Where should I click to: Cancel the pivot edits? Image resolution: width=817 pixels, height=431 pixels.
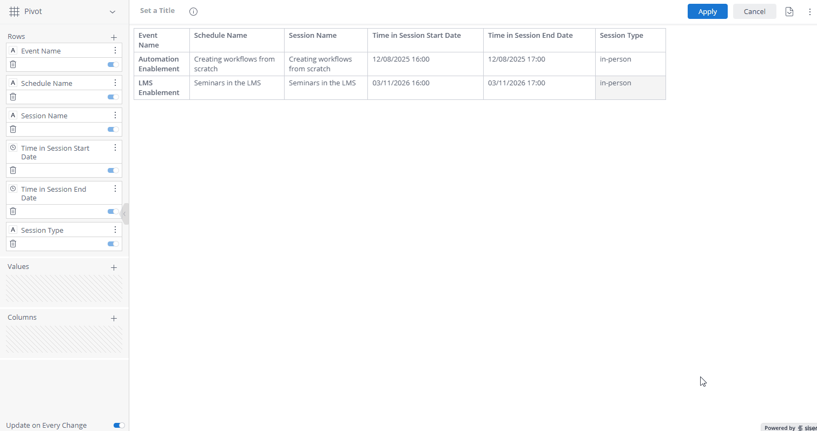[754, 11]
